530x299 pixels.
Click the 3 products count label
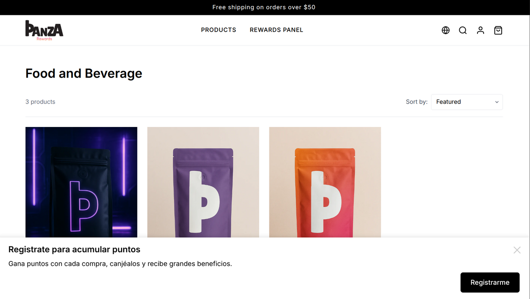click(40, 101)
